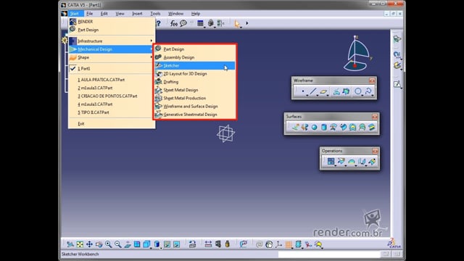Open the dropdown arrow under Line tool

click(x=318, y=95)
